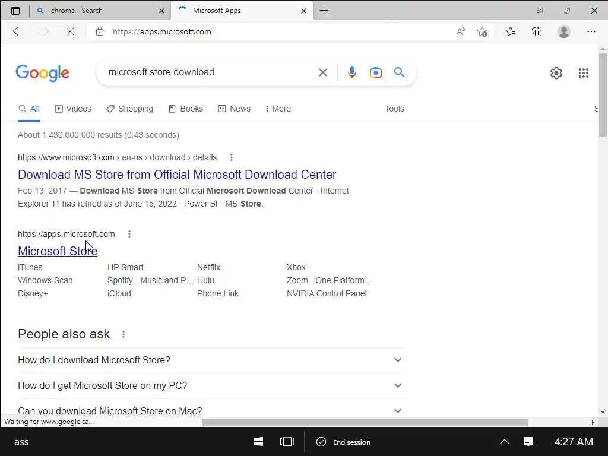Image resolution: width=608 pixels, height=456 pixels.
Task: Click the Google logo
Action: click(43, 73)
